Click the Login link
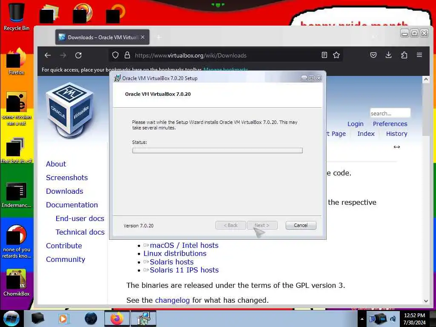 click(356, 124)
